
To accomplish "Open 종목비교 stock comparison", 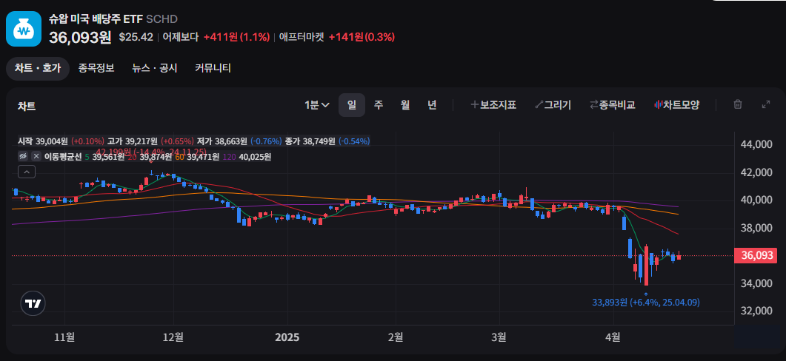I will point(613,105).
